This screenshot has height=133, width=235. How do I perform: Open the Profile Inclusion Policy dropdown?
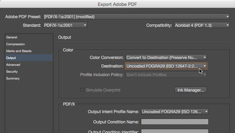(x=166, y=75)
